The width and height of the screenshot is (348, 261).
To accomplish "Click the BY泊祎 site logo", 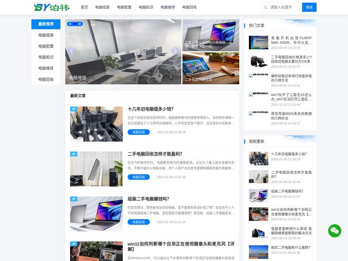I will [x=52, y=7].
